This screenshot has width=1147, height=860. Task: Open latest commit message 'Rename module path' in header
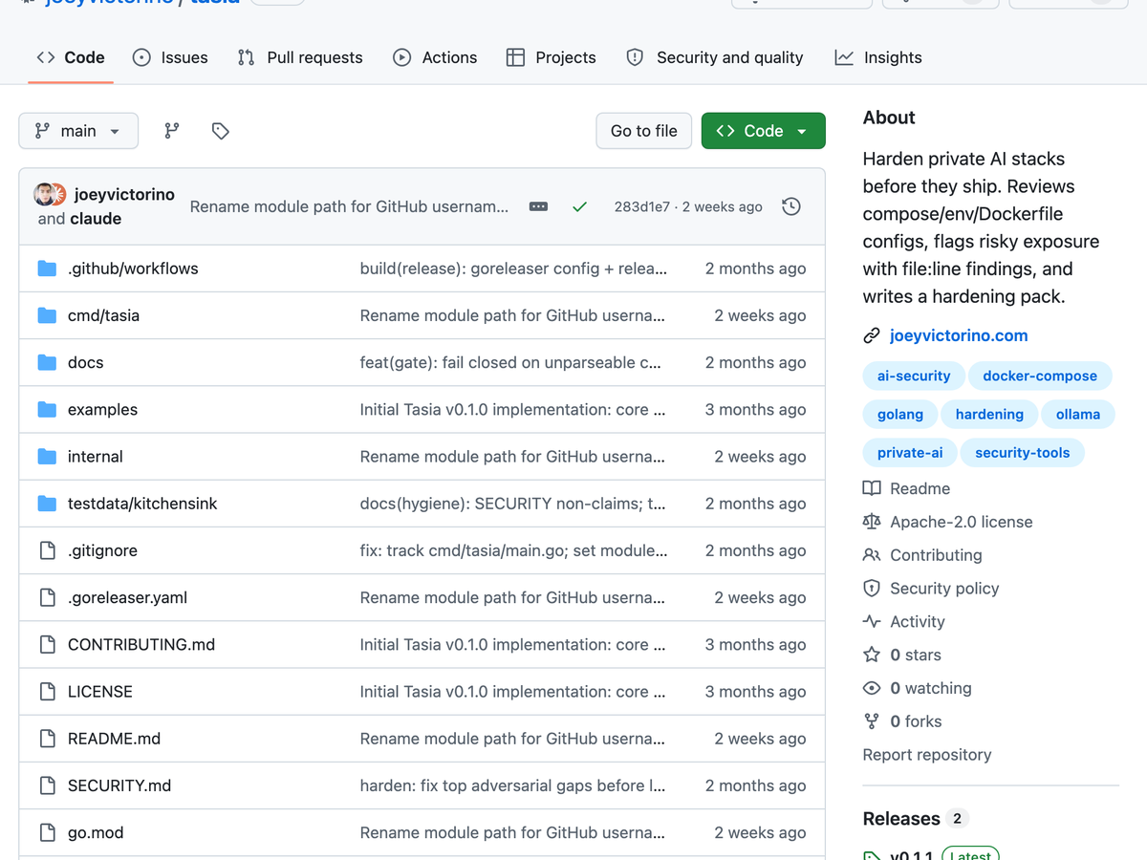coord(350,206)
